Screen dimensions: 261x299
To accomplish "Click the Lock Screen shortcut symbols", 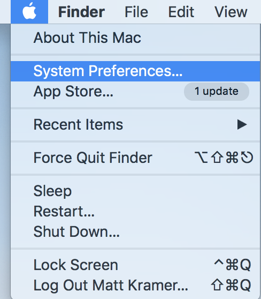I will pyautogui.click(x=233, y=265).
